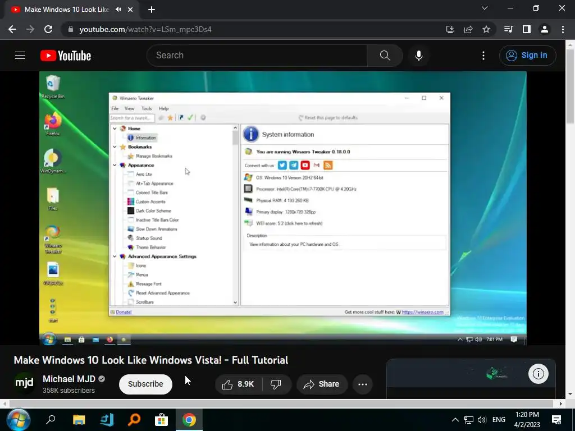Click the horizontal scrollbar right arrow
The height and width of the screenshot is (431, 575).
click(561, 404)
